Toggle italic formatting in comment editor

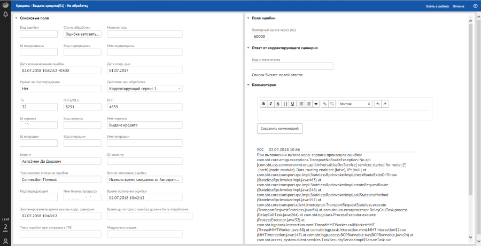click(270, 104)
